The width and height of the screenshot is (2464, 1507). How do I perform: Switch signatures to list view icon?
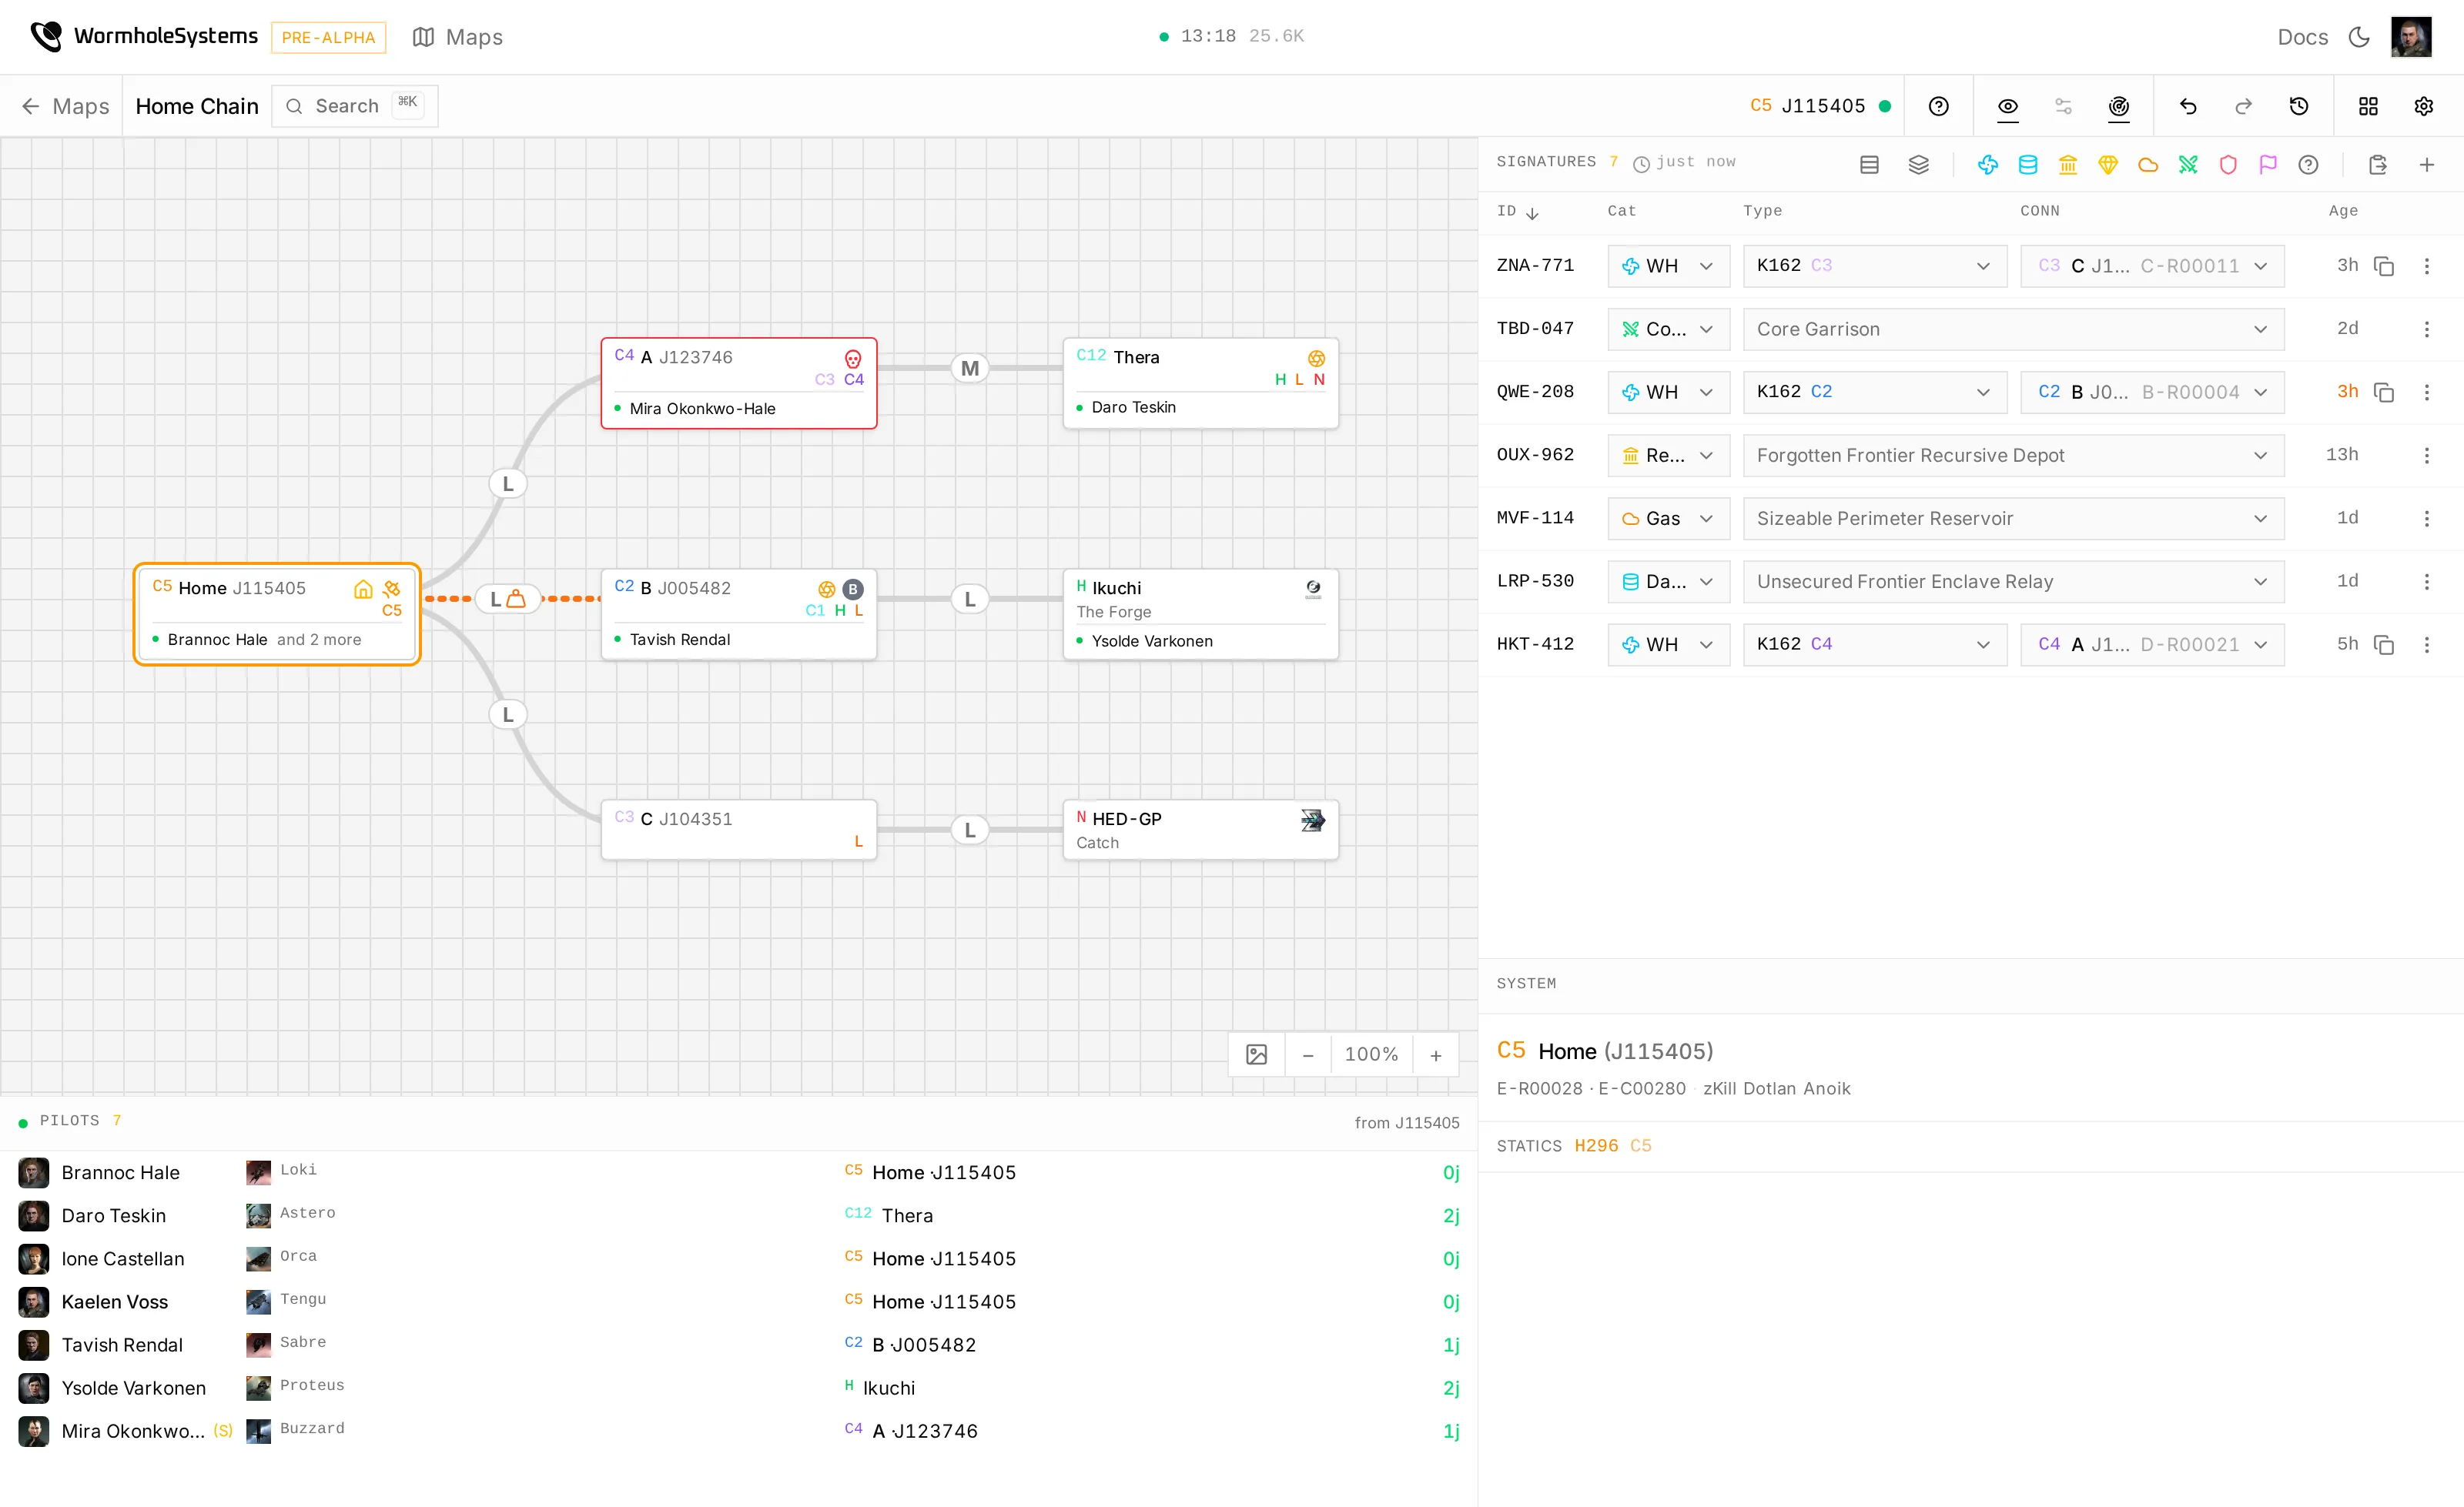tap(1868, 165)
